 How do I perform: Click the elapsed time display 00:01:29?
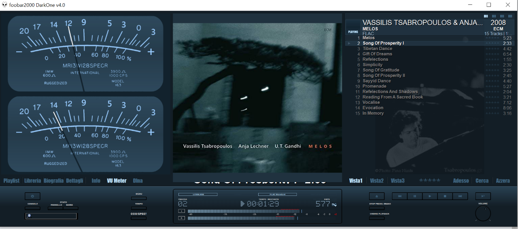click(x=263, y=204)
